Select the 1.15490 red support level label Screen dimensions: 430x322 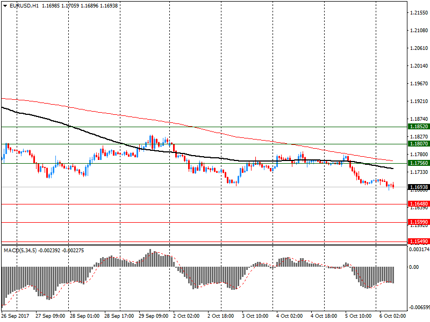419,241
